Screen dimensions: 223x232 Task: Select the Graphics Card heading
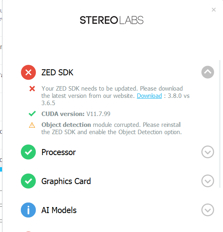(x=66, y=181)
